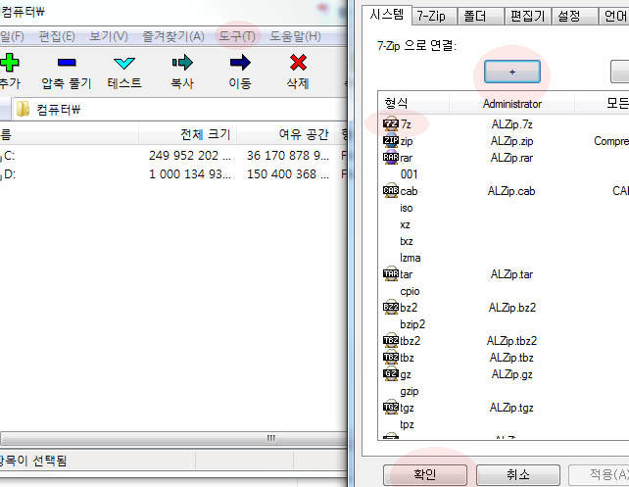Click the ALZip.tar association cell
Screen dimensions: 629x487
[x=511, y=274]
